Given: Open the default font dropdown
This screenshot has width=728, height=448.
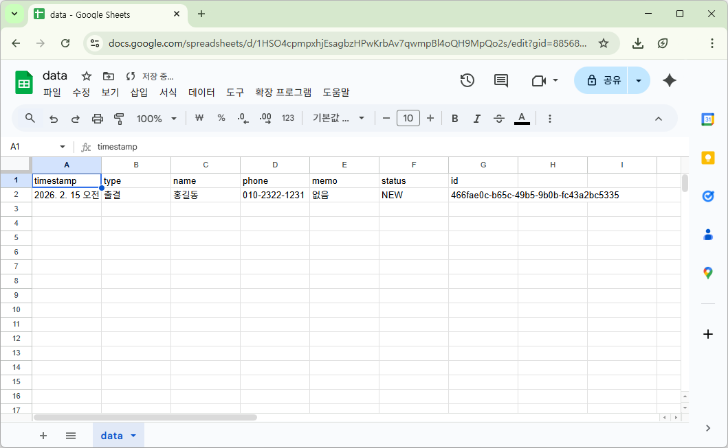Looking at the screenshot, I should 338,118.
